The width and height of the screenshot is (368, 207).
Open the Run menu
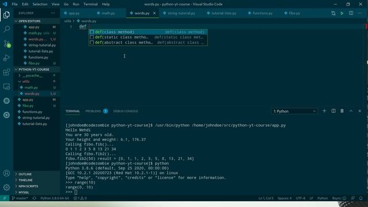[76, 4]
